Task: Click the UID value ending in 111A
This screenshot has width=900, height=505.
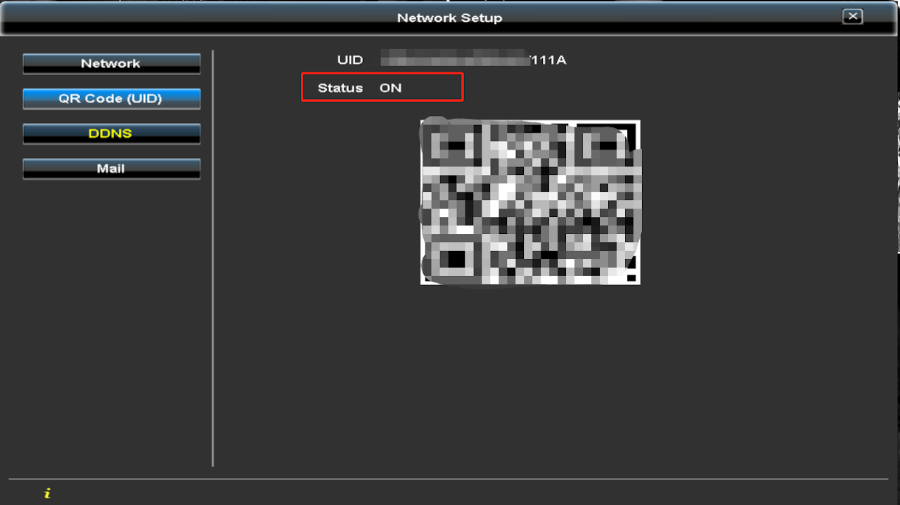Action: (x=473, y=60)
